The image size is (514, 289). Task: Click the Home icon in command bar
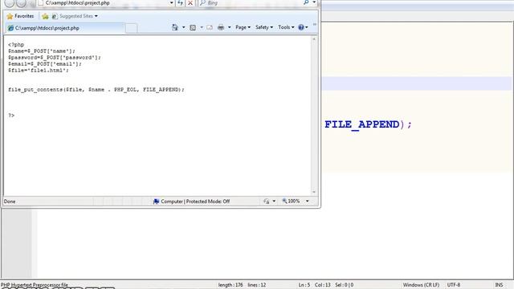coord(175,27)
